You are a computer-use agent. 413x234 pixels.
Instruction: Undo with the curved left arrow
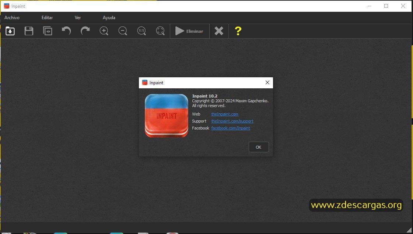point(66,31)
